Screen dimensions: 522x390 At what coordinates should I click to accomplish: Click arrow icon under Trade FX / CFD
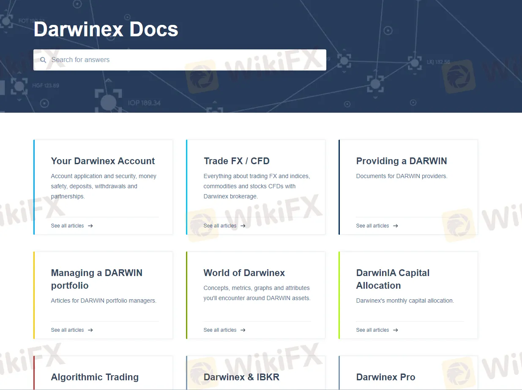(x=243, y=226)
